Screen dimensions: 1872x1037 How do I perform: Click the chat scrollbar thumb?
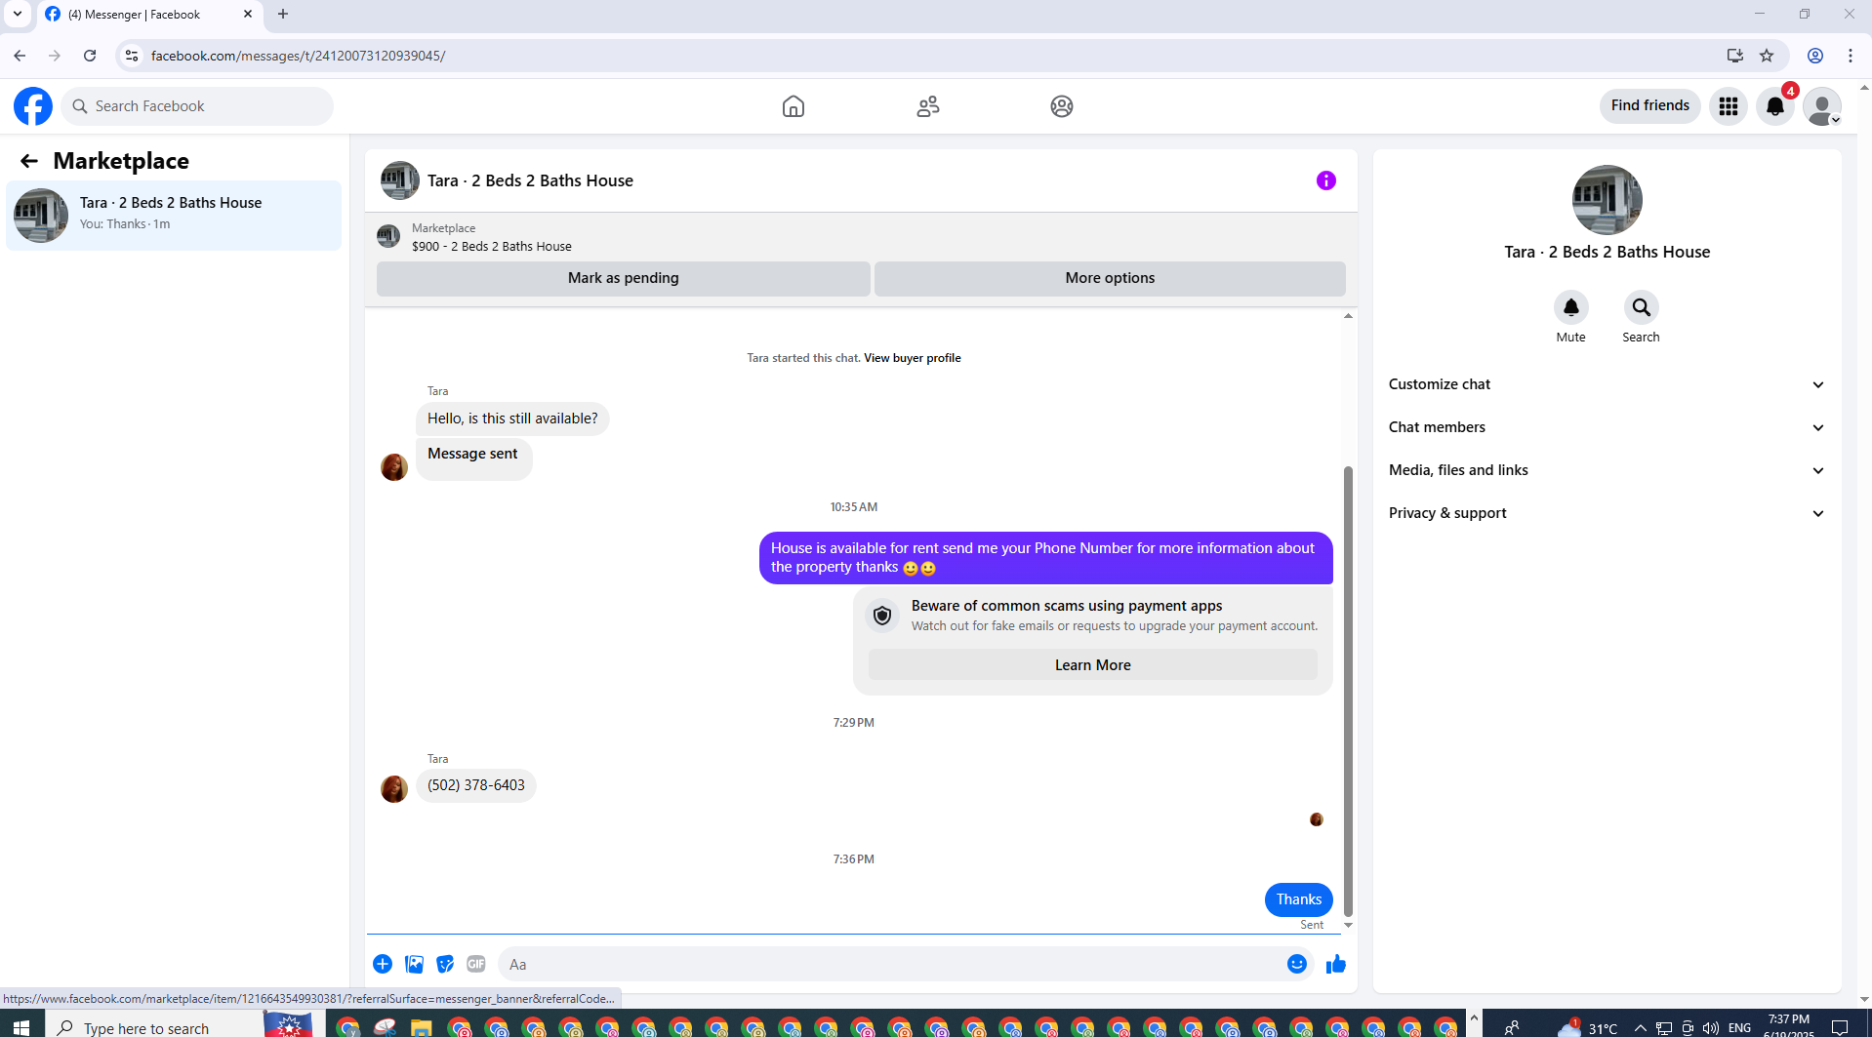[1348, 691]
